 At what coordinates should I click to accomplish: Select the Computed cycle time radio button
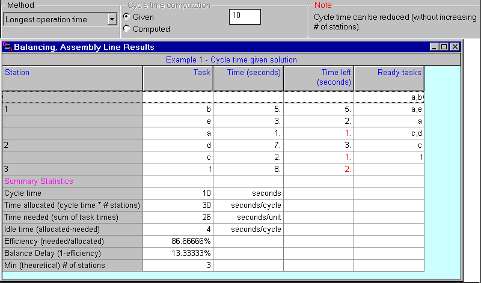[x=126, y=28]
